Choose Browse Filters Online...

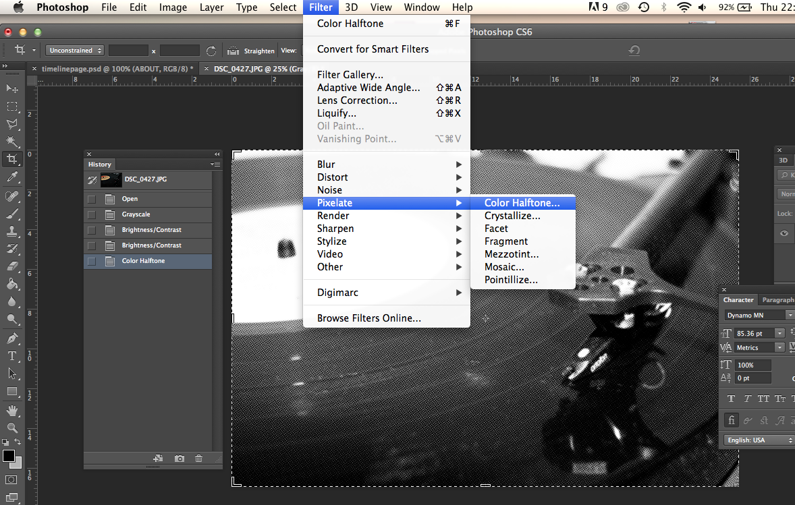386,318
